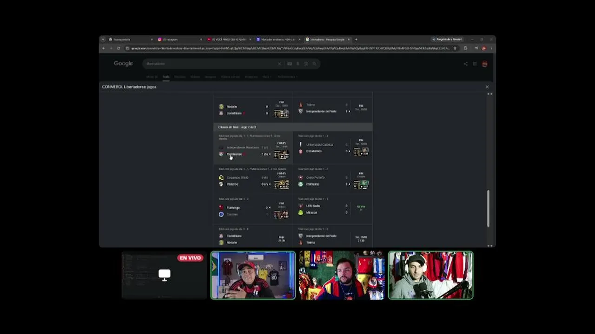Viewport: 595px width, 334px height.
Task: Click the Fluminense team crest
Action: click(221, 154)
